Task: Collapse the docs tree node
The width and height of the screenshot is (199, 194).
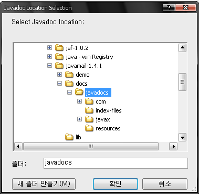Action: coord(59,84)
